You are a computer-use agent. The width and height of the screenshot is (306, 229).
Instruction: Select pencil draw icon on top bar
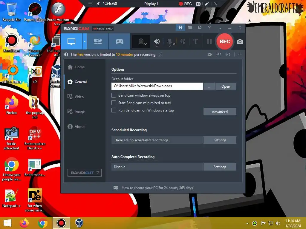(207, 4)
